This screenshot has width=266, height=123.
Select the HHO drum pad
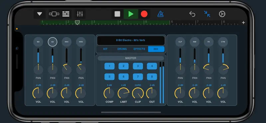pyautogui.click(x=81, y=42)
